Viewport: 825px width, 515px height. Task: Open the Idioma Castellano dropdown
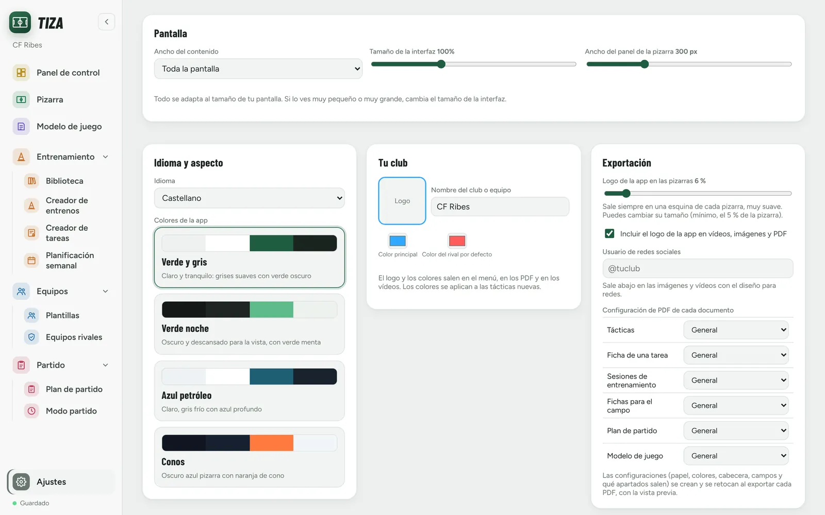pos(250,198)
